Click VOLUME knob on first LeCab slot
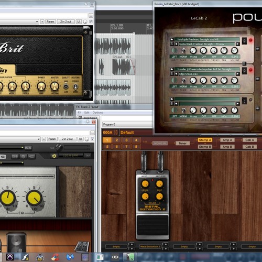The height and width of the screenshot is (262, 262). [234, 50]
